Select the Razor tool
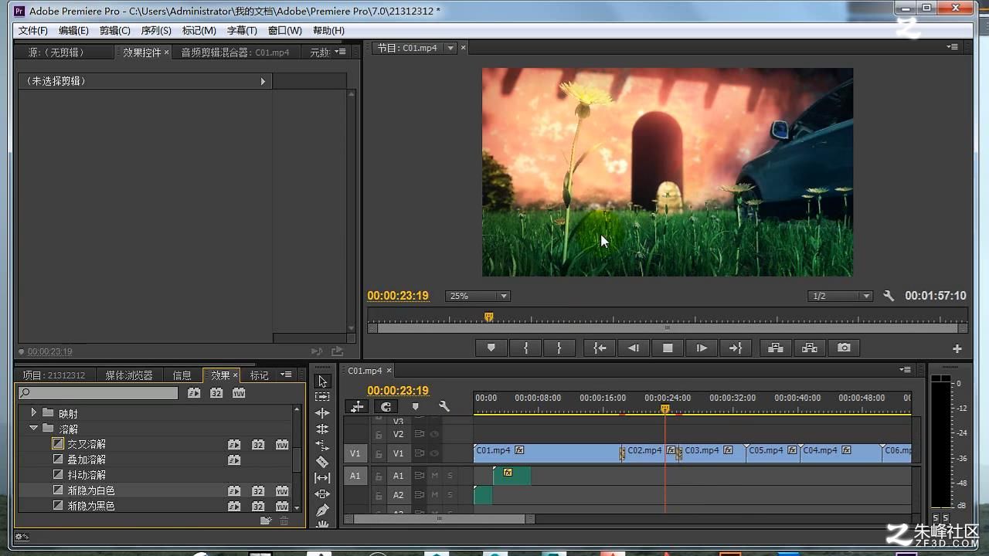This screenshot has height=556, width=989. pyautogui.click(x=322, y=462)
